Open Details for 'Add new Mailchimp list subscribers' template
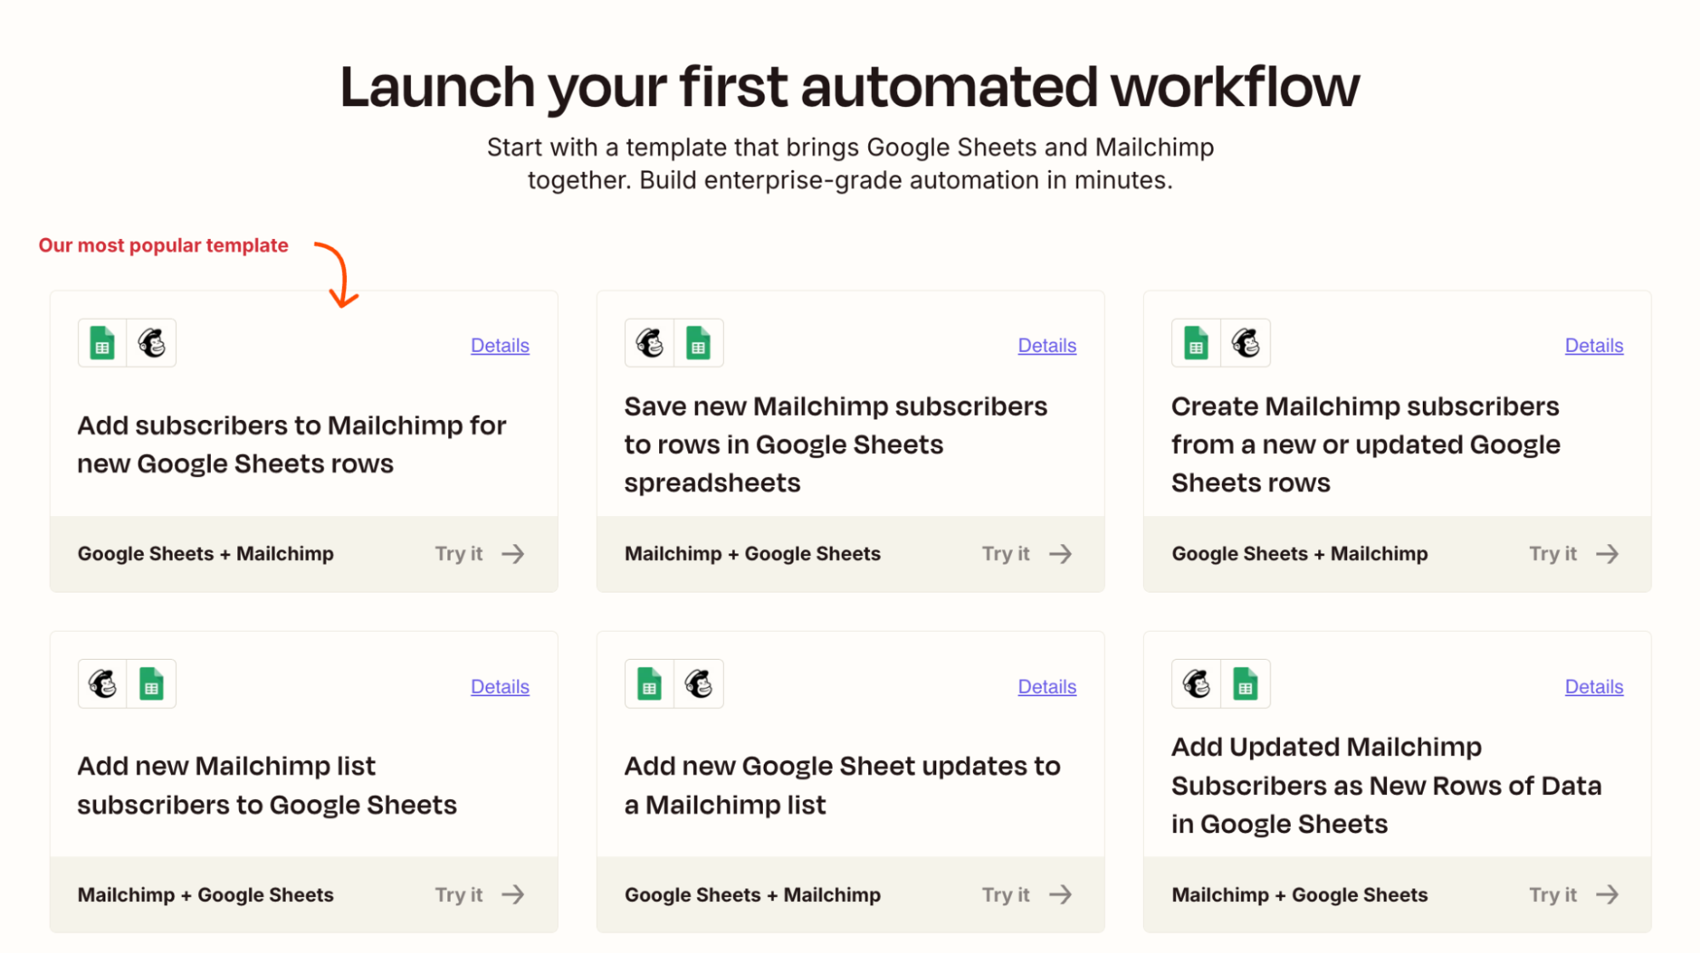1700x953 pixels. pyautogui.click(x=500, y=687)
